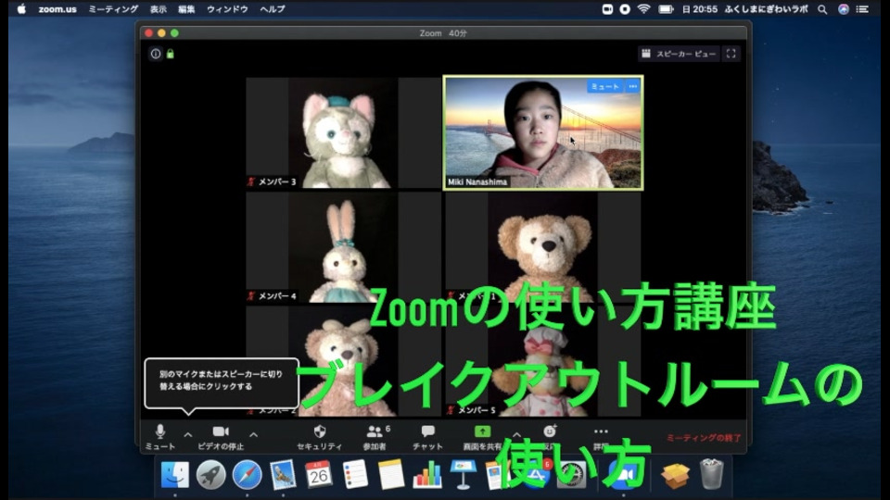Screen dimensions: 890x500
Task: Open Notes yellow pad in the Dock
Action: point(391,474)
